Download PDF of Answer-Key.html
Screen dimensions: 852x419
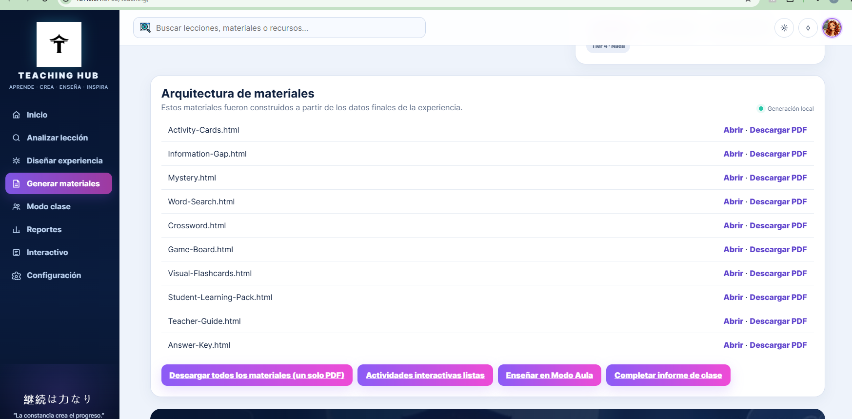pos(778,345)
